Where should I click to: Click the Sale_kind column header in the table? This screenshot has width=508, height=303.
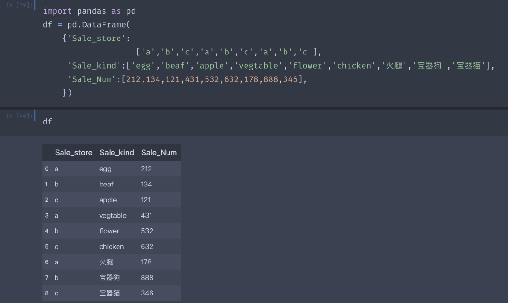117,153
